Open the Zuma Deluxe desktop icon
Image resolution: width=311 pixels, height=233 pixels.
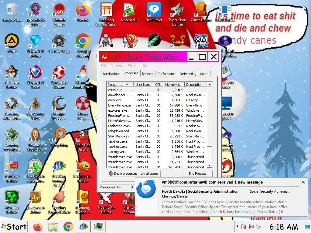coord(201,12)
